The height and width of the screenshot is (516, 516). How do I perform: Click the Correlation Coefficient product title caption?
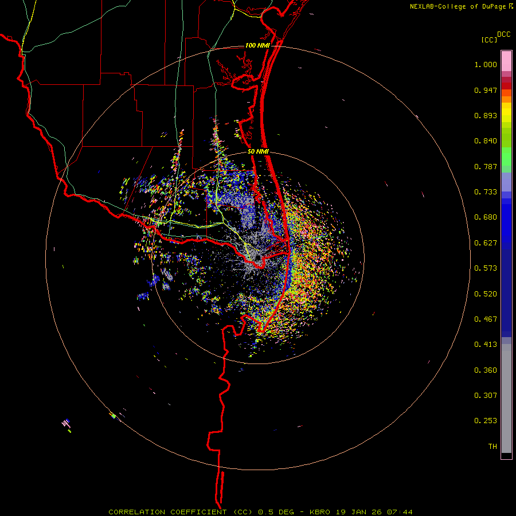tap(260, 512)
